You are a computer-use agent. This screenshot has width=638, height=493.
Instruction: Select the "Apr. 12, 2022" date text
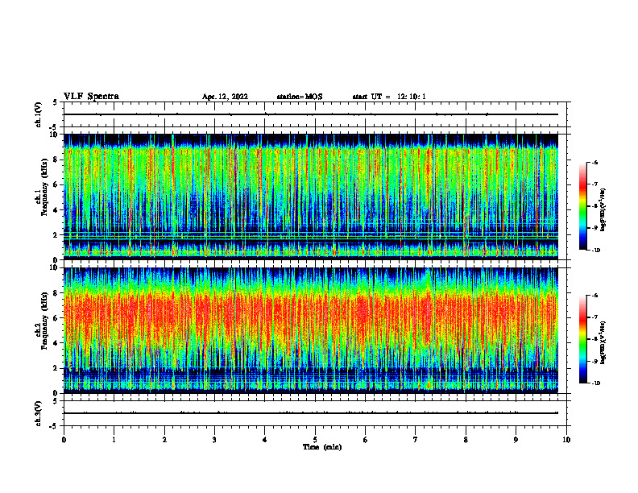(225, 97)
